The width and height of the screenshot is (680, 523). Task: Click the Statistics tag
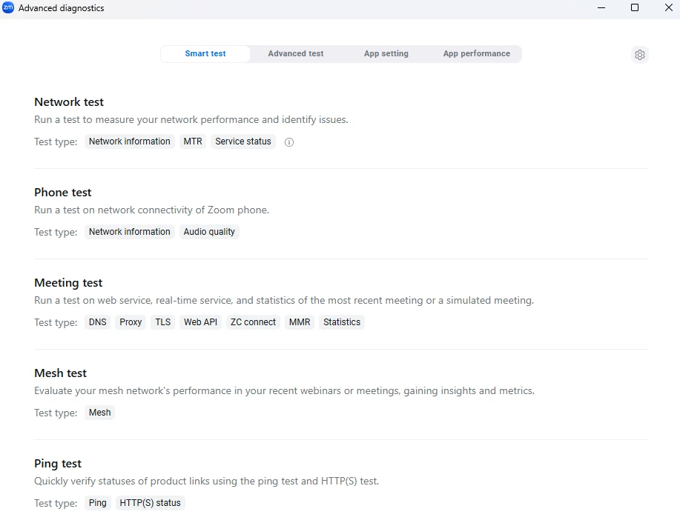(x=342, y=322)
